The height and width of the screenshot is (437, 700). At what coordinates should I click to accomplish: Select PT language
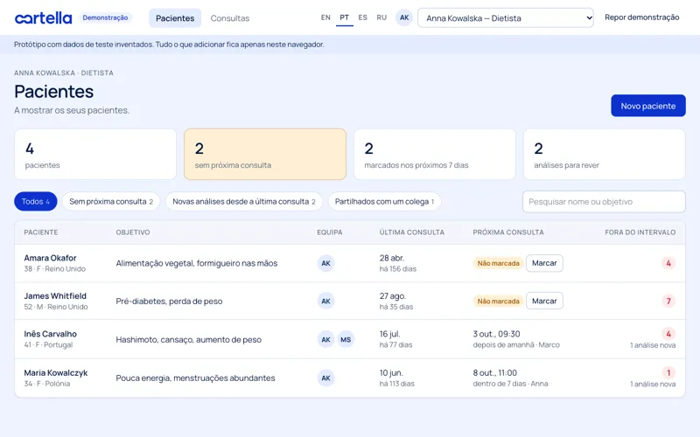coord(344,17)
